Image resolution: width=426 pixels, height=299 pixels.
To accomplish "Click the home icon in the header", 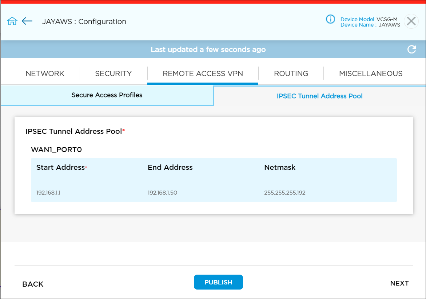I will (12, 21).
